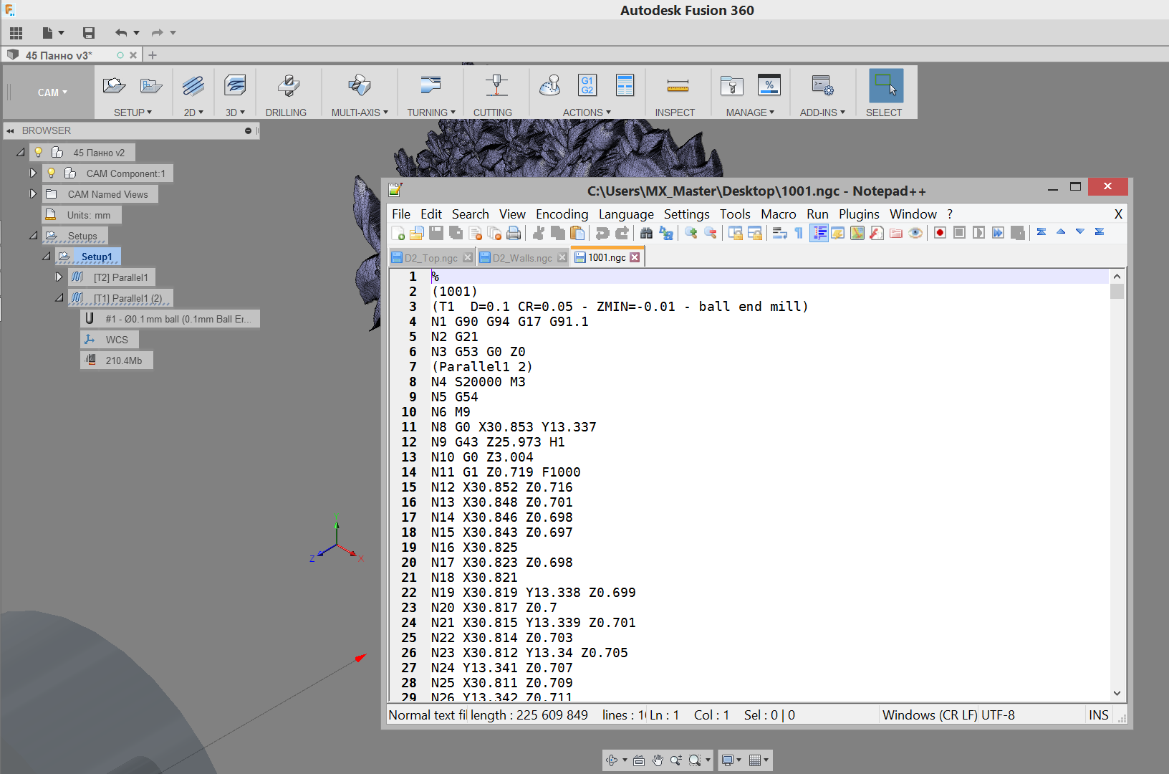Start macro recording in Notepad++ toolbar
The image size is (1169, 774).
[940, 233]
